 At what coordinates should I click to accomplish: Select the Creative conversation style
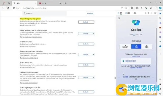click(125, 46)
